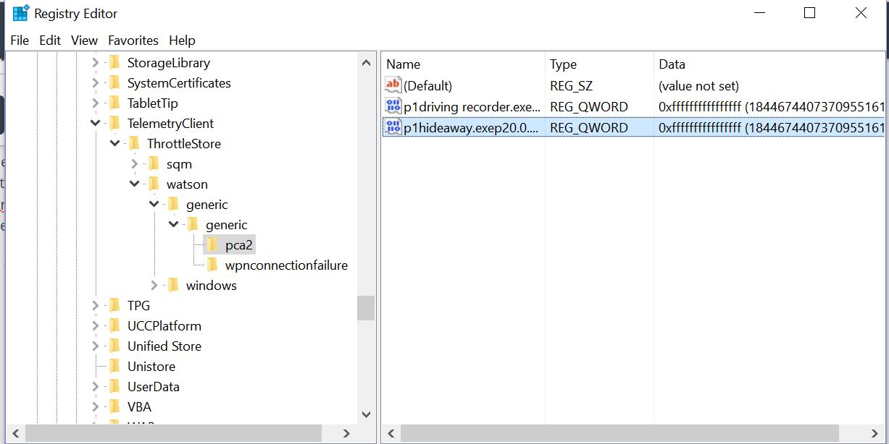Collapse the ThrottleStore key
The image size is (889, 444).
[x=114, y=144]
